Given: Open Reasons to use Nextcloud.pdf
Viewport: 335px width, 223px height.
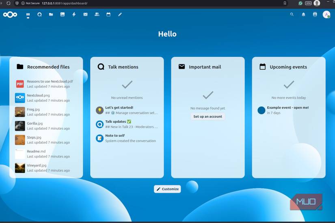Looking at the screenshot, I should click(x=46, y=84).
